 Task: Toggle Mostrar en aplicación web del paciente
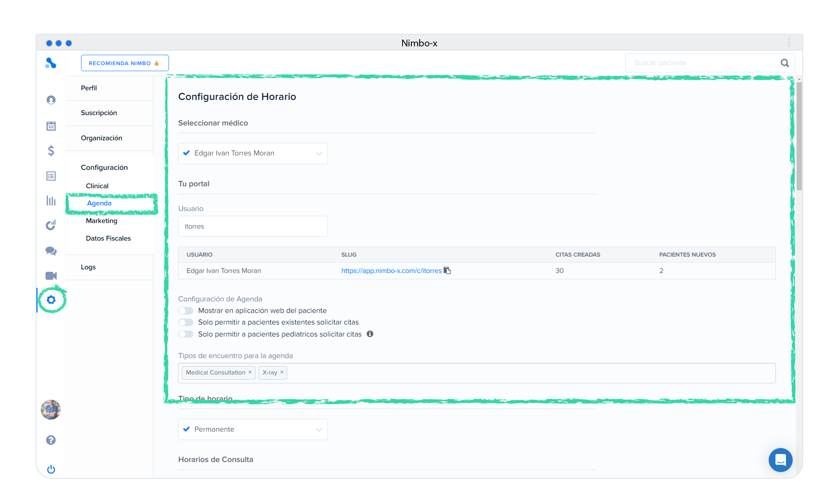point(186,311)
